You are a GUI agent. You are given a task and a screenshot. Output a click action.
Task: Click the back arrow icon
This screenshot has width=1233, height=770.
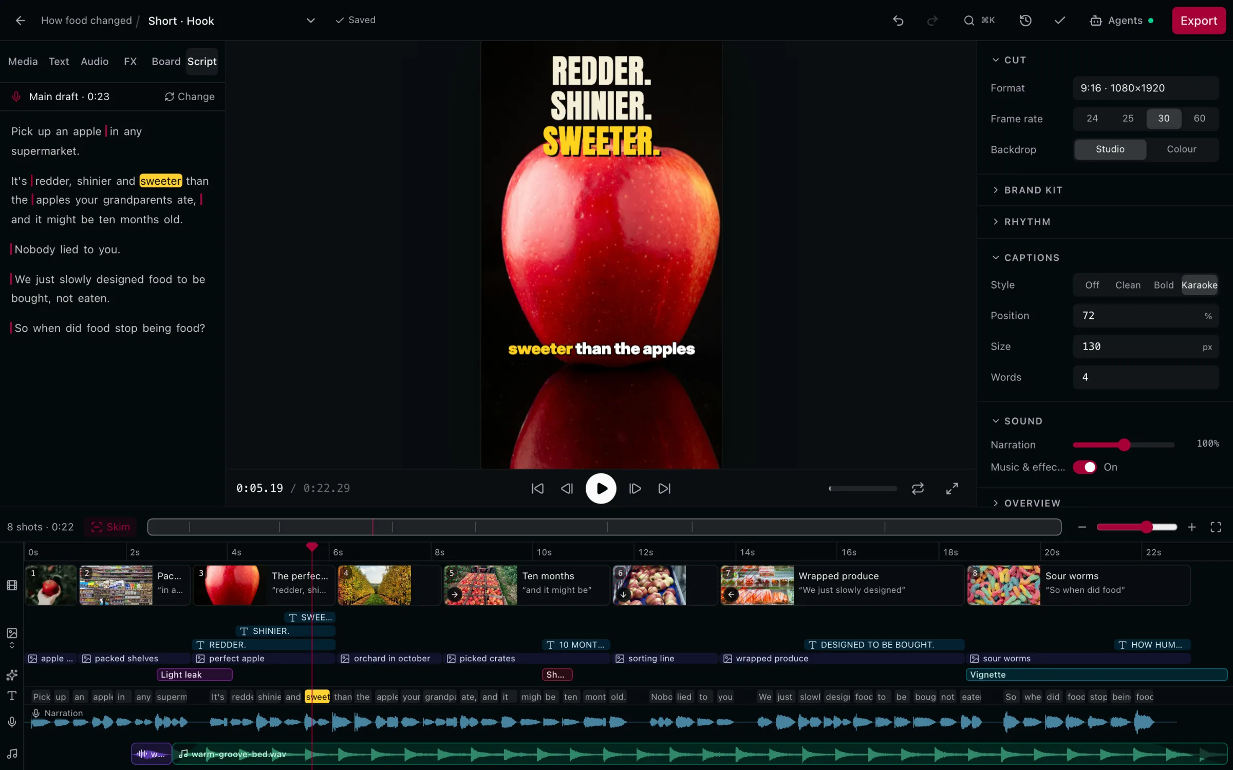(21, 21)
